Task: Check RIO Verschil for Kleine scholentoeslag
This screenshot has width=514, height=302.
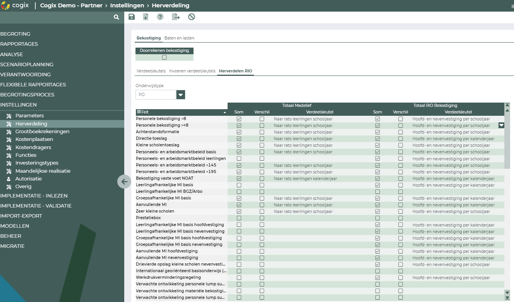Action: [401, 145]
